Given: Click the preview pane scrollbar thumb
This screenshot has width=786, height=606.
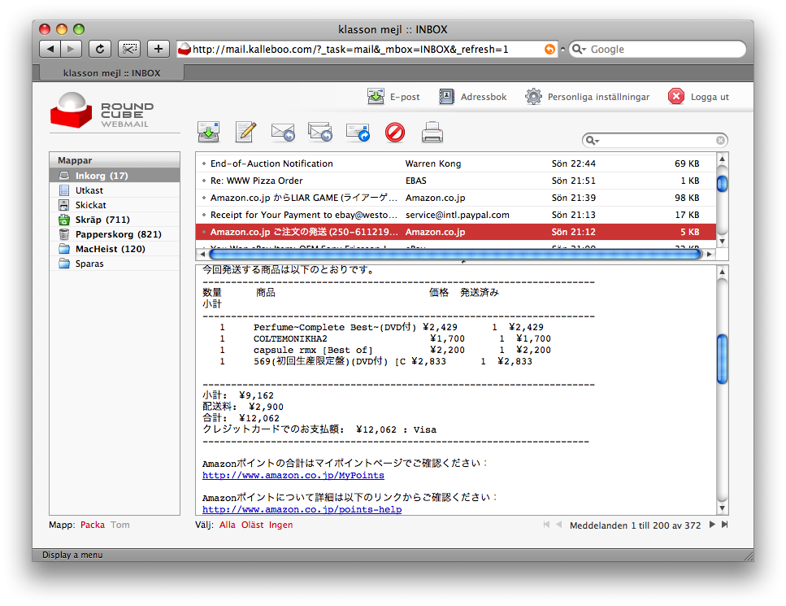Looking at the screenshot, I should [x=723, y=360].
